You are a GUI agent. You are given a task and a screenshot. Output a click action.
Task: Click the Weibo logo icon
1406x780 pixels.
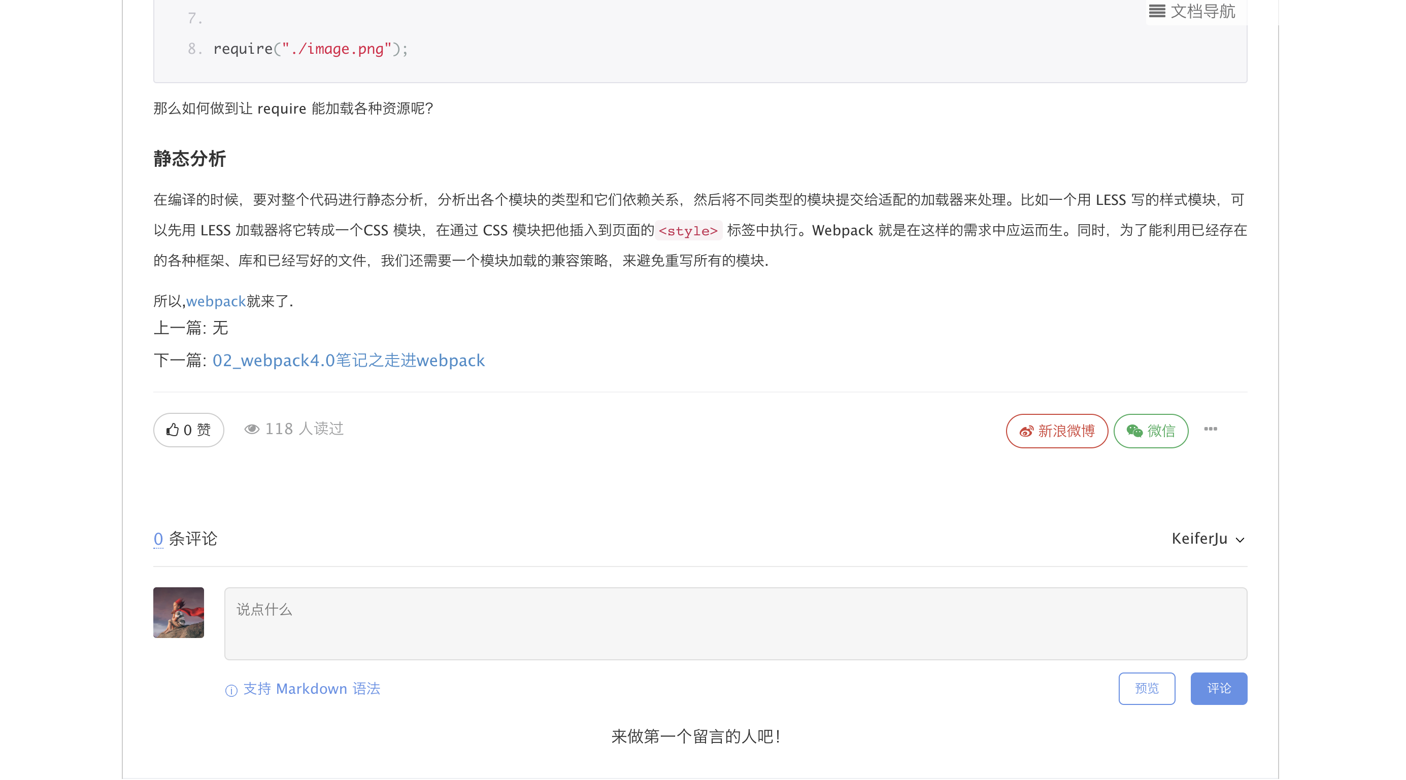[1026, 432]
